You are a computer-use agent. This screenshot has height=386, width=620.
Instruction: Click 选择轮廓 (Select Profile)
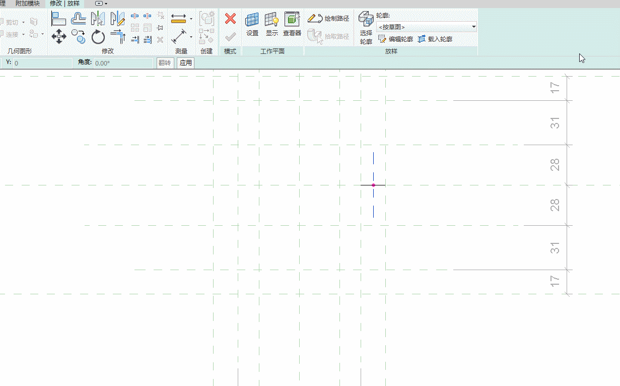pos(366,28)
